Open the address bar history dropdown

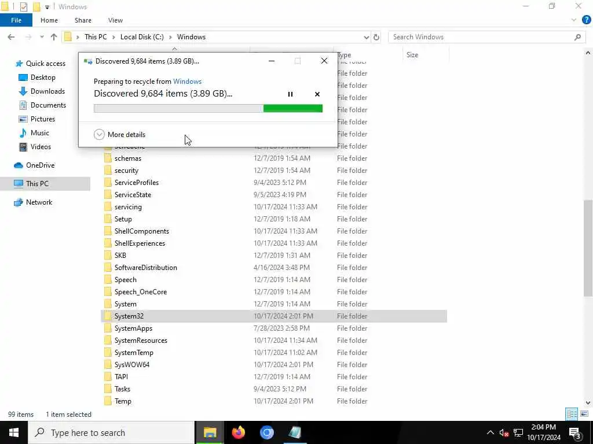pos(366,37)
